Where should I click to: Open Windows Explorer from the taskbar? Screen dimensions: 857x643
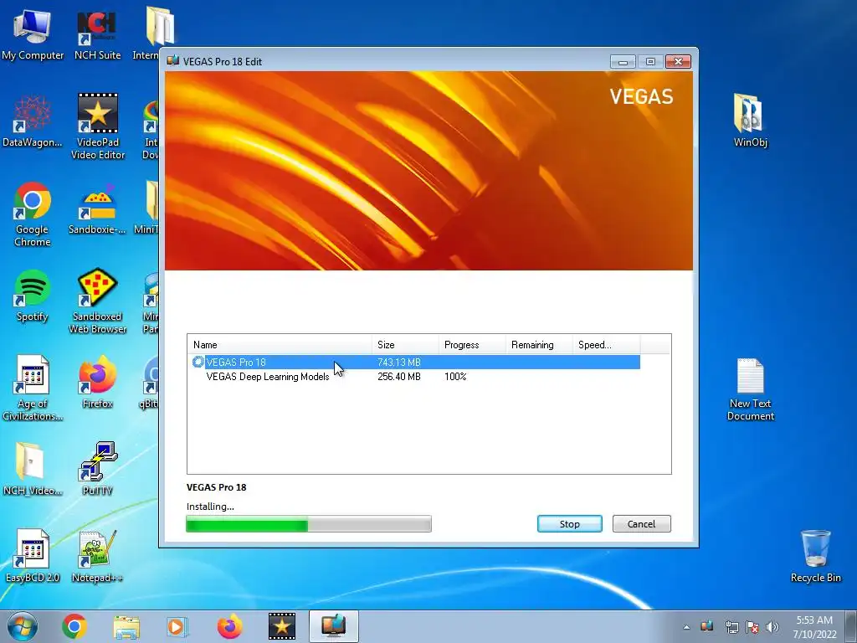pyautogui.click(x=126, y=626)
